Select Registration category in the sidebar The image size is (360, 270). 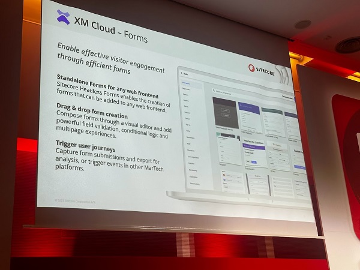pos(186,89)
